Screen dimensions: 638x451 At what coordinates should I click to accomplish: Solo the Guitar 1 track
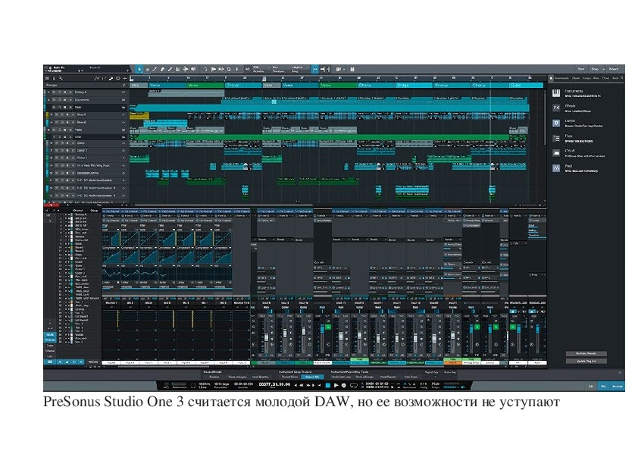pyautogui.click(x=62, y=143)
